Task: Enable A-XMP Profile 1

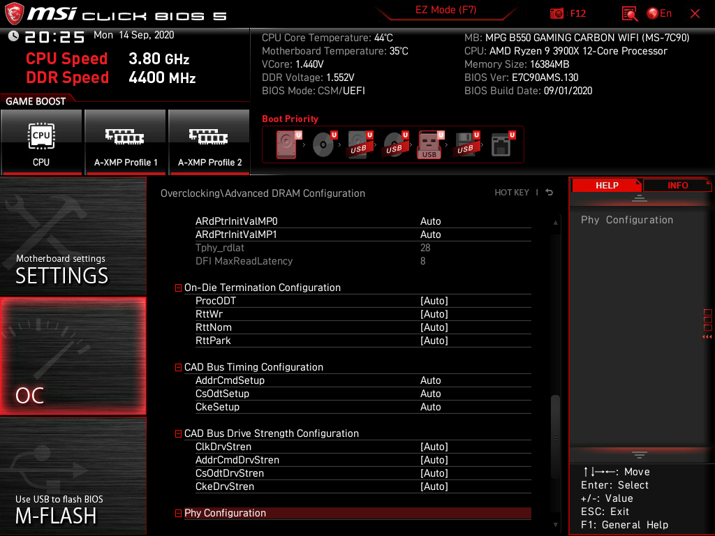Action: (126, 142)
